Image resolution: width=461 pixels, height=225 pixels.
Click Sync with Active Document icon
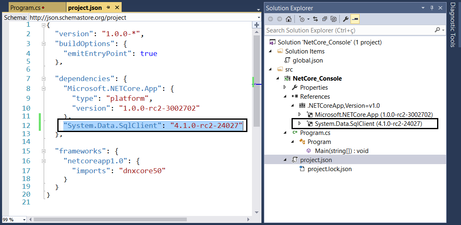[315, 19]
